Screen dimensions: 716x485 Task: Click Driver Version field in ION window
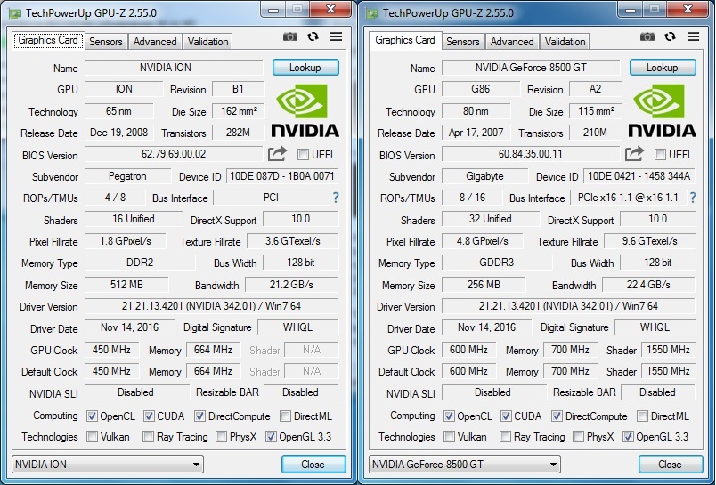pyautogui.click(x=211, y=306)
